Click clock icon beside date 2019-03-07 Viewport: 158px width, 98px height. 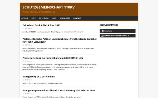pyautogui.click(x=23, y=61)
